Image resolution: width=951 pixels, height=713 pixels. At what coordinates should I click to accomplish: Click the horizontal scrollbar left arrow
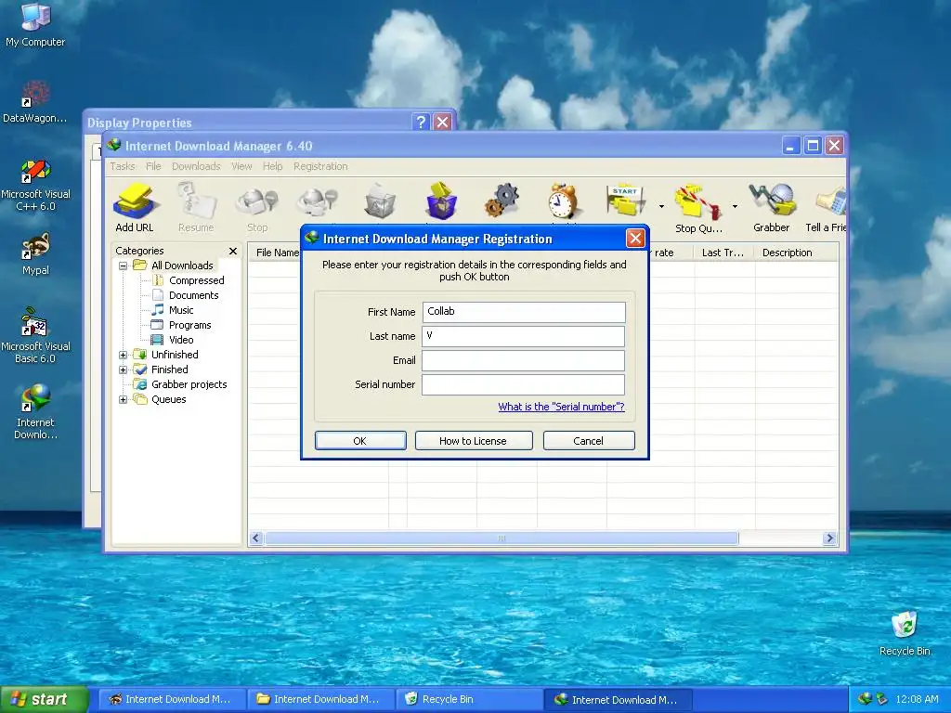point(256,538)
